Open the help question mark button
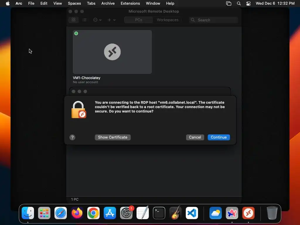 tap(72, 137)
